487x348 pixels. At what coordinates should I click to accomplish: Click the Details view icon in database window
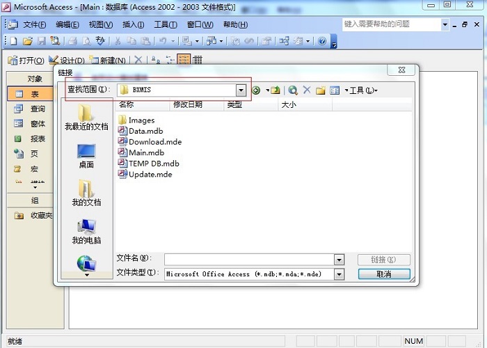pos(197,60)
